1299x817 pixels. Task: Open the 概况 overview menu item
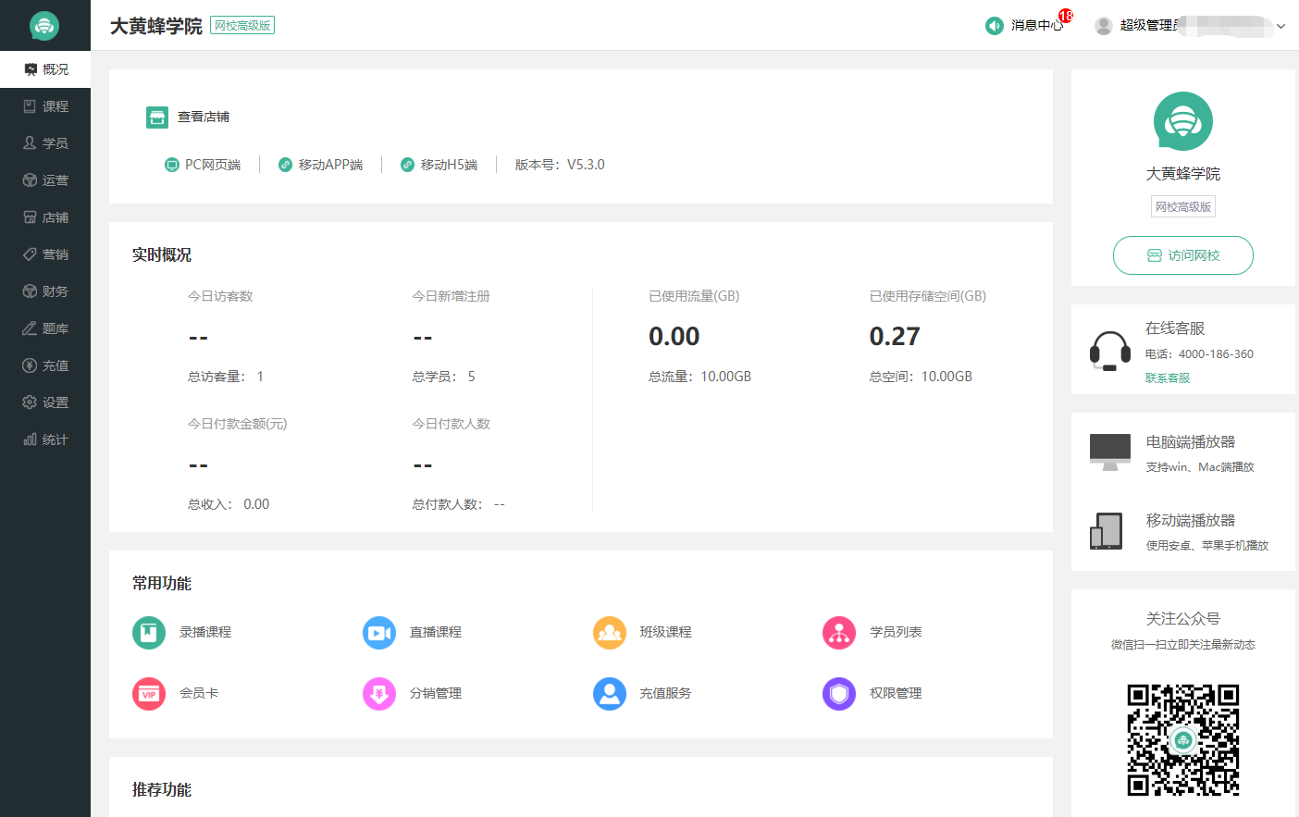(x=45, y=69)
